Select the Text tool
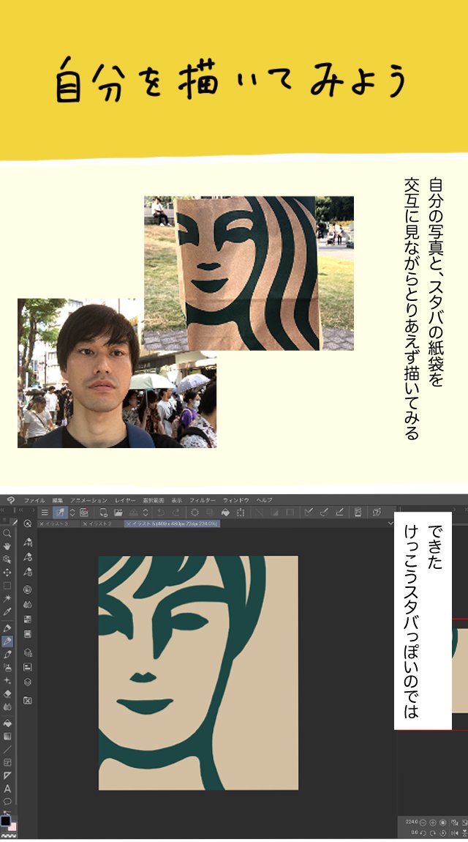 (7, 789)
